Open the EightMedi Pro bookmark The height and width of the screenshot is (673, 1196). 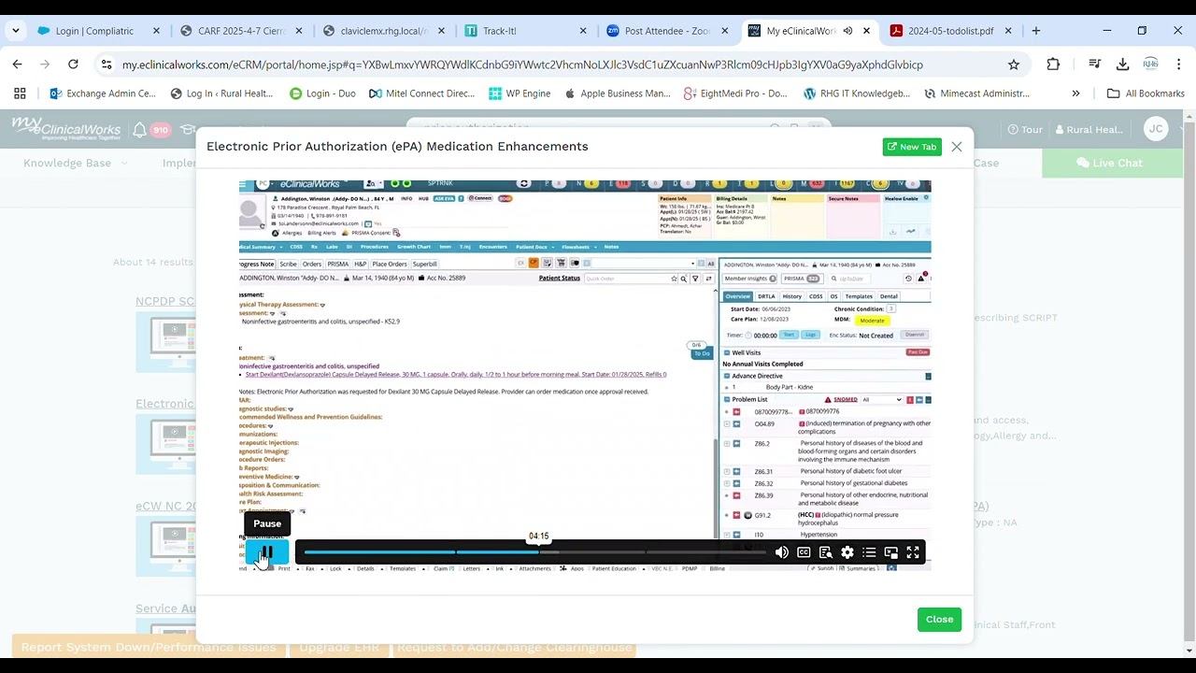[735, 93]
